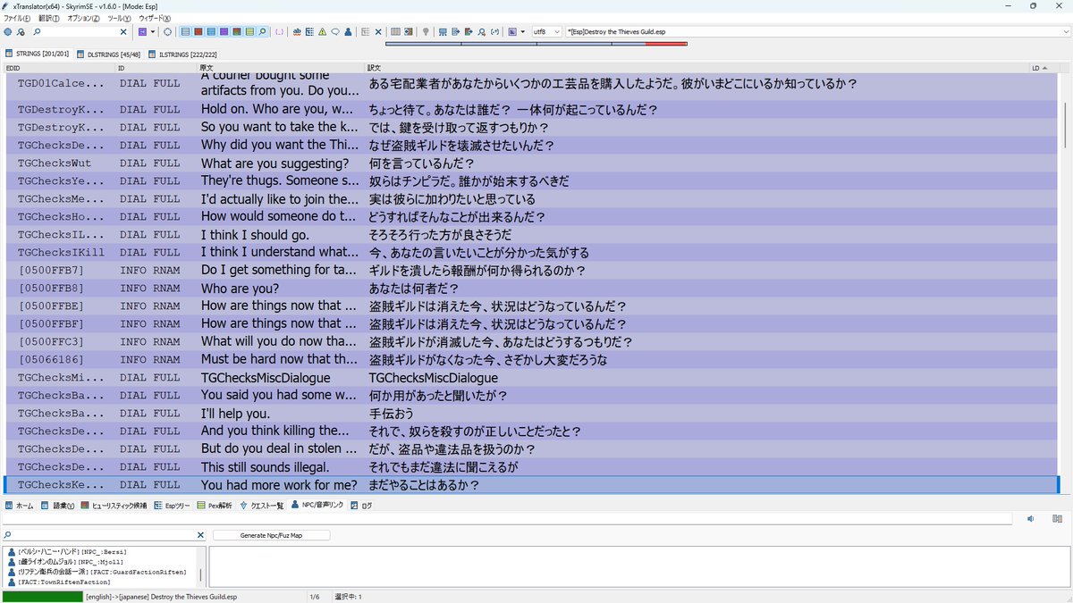Click the speech bubble icon in toolbar
This screenshot has width=1073, height=603.
click(335, 31)
